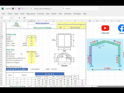This screenshot has height=93, width=124.
Task: Switch to the Sheet1 tab
Action: 30,86
